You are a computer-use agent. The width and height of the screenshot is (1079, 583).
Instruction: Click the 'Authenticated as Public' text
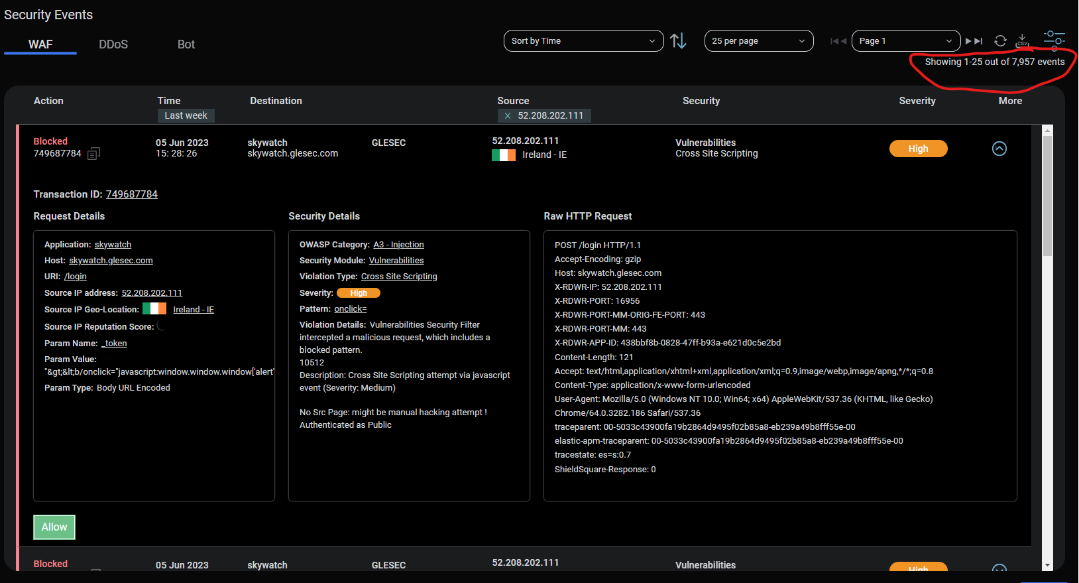345,425
